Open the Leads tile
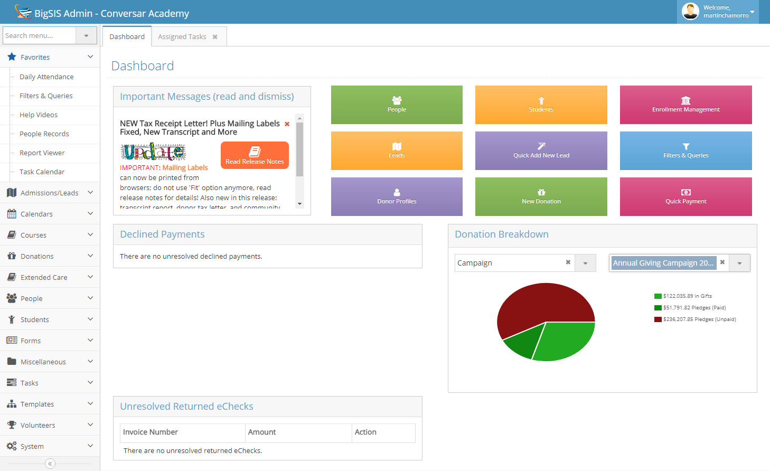This screenshot has width=770, height=471. click(x=397, y=150)
